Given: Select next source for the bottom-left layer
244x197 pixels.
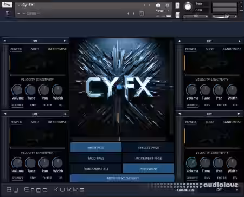Looking at the screenshot, I should coord(65,114).
